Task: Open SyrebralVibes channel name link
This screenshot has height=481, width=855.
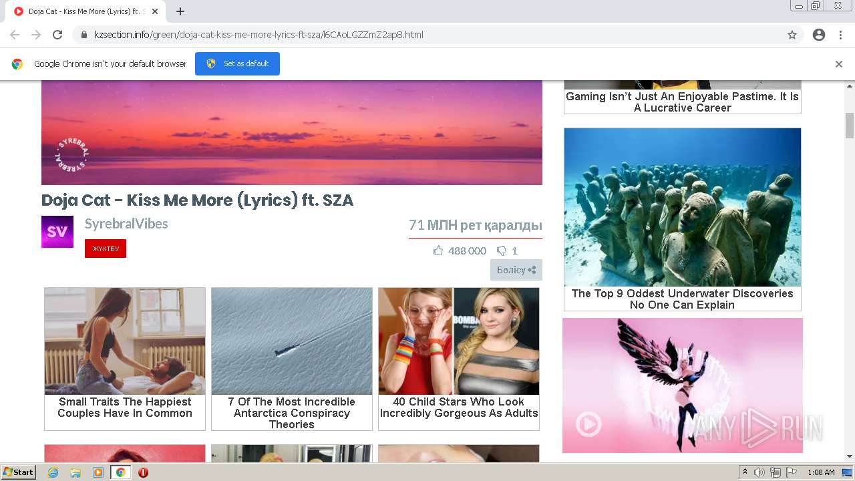Action: (x=126, y=224)
